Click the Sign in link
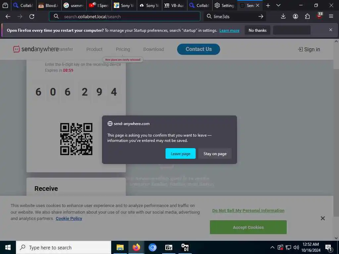Image resolution: width=339 pixels, height=254 pixels. (x=309, y=50)
